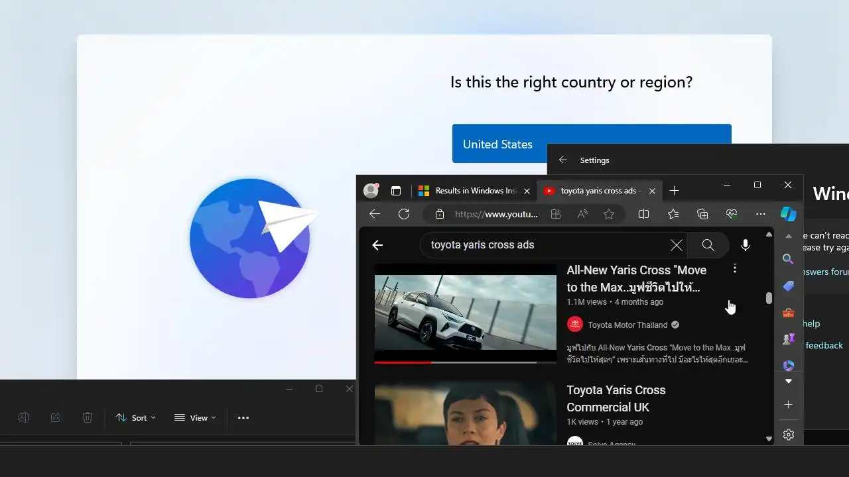This screenshot has height=477, width=849.
Task: Go back in the Edge browser toolbar
Action: coord(375,214)
